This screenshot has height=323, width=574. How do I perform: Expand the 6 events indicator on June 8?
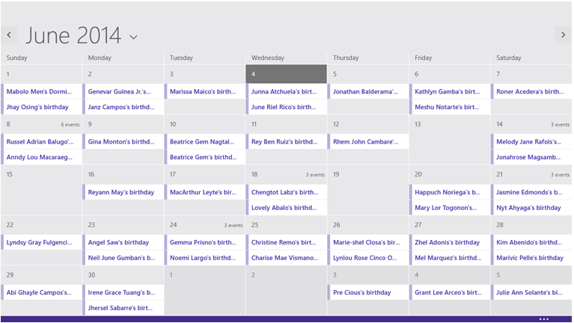click(70, 125)
